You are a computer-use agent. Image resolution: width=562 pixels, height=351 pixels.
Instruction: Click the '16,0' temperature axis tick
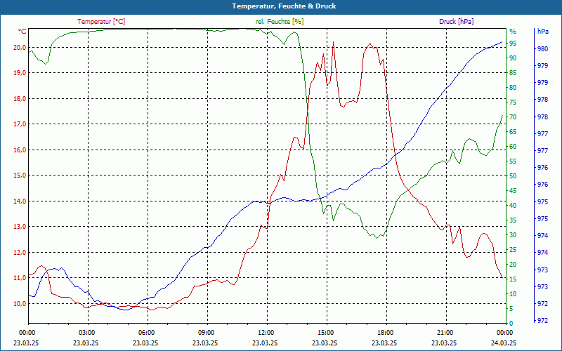click(20, 150)
